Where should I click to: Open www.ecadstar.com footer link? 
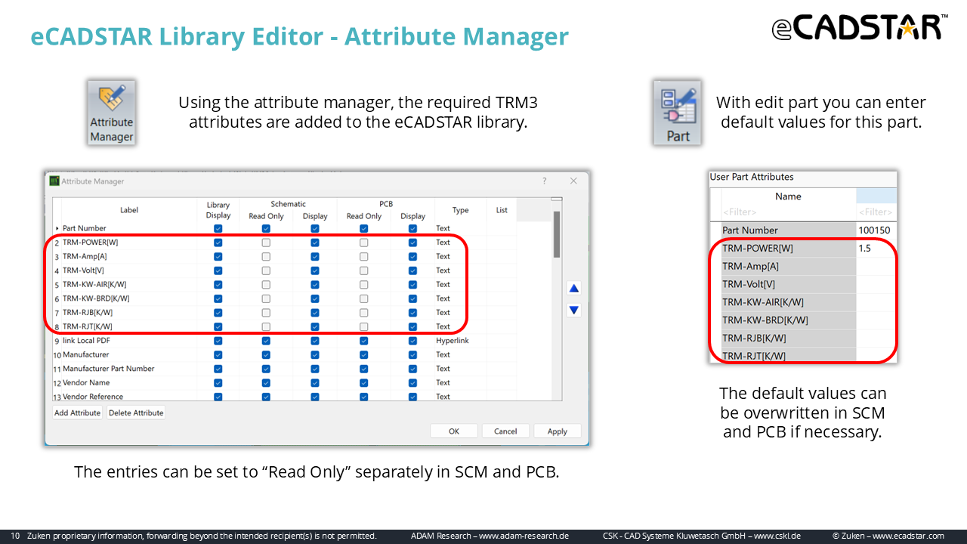[909, 536]
